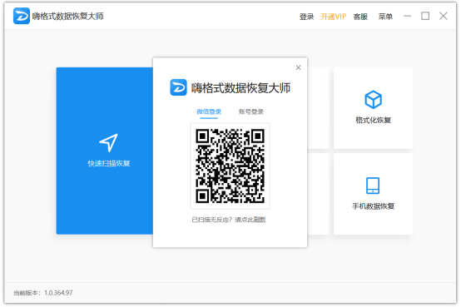Screen dimensions: 461x307
Task: Click the app logo in title bar
Action: pos(21,16)
